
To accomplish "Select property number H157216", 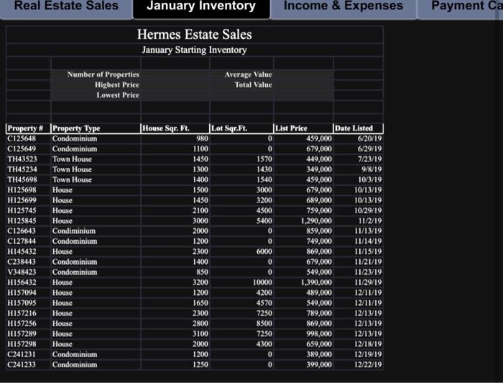I will [28, 313].
